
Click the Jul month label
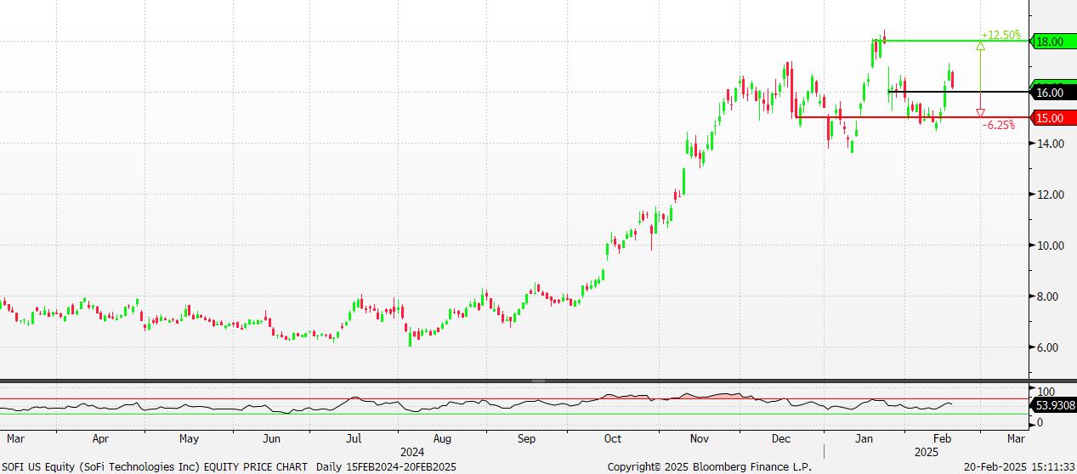(354, 439)
